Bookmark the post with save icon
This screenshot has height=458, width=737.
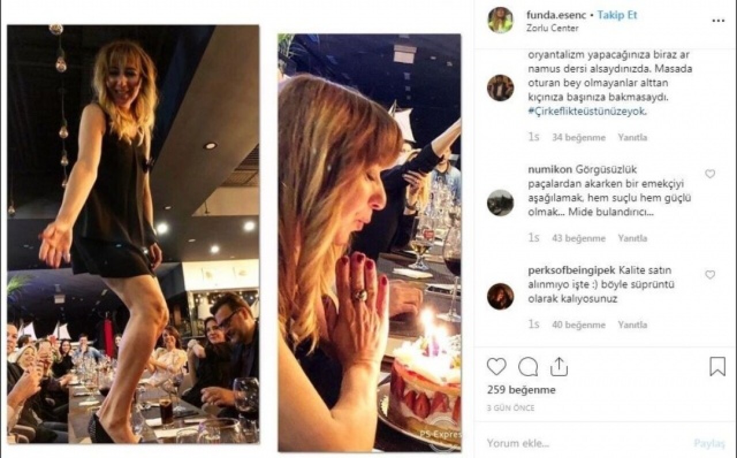tap(717, 367)
